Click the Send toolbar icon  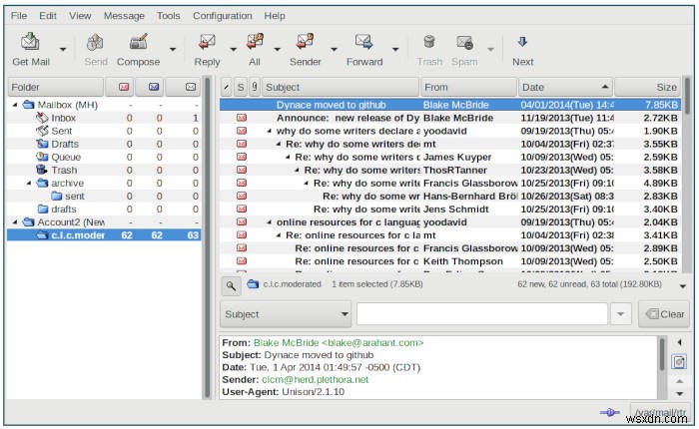pyautogui.click(x=95, y=42)
